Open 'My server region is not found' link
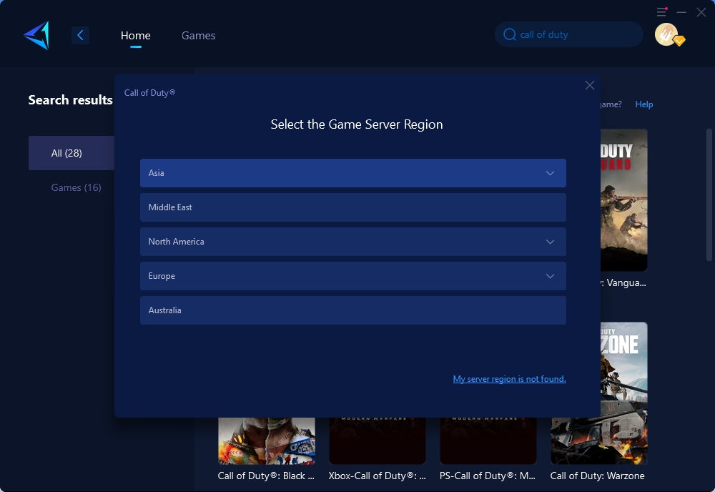Viewport: 715px width, 492px height. tap(509, 379)
